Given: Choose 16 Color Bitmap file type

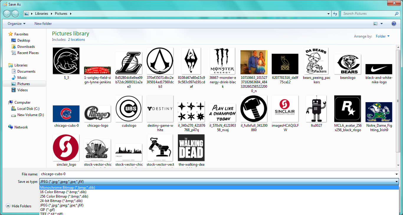Looking at the screenshot, I should [219, 192].
